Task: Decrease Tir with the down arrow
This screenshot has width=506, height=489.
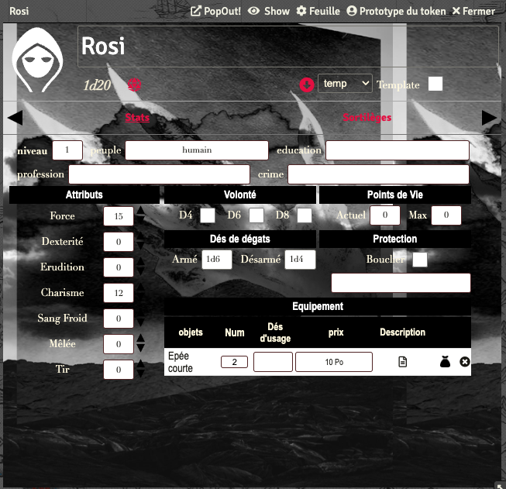Action: tap(140, 373)
